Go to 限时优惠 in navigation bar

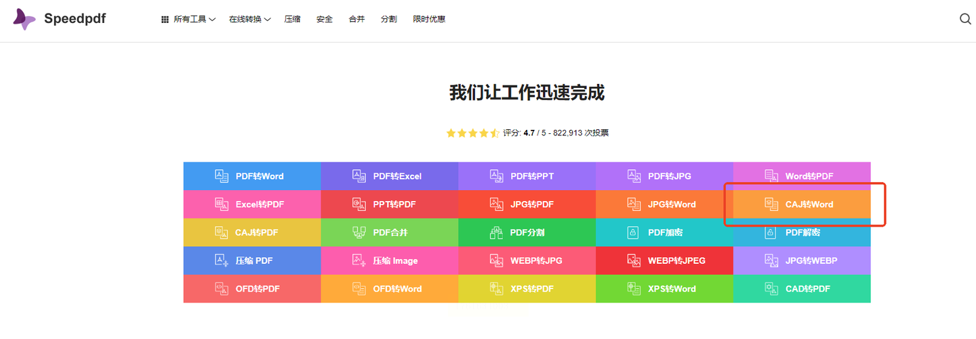[429, 20]
